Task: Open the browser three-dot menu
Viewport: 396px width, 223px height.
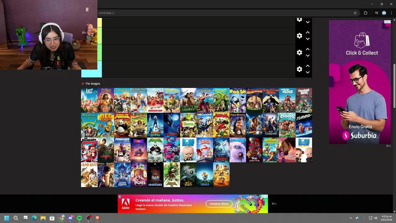Action: pos(391,13)
